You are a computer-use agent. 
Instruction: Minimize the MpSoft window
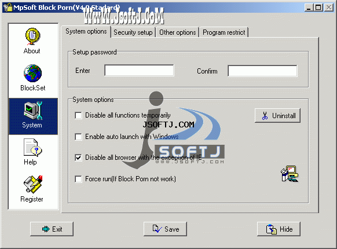click(309, 8)
